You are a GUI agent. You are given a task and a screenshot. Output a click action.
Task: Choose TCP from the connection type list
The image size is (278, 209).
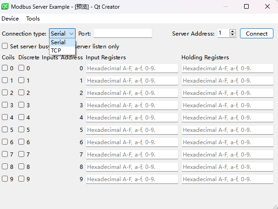[x=62, y=51]
